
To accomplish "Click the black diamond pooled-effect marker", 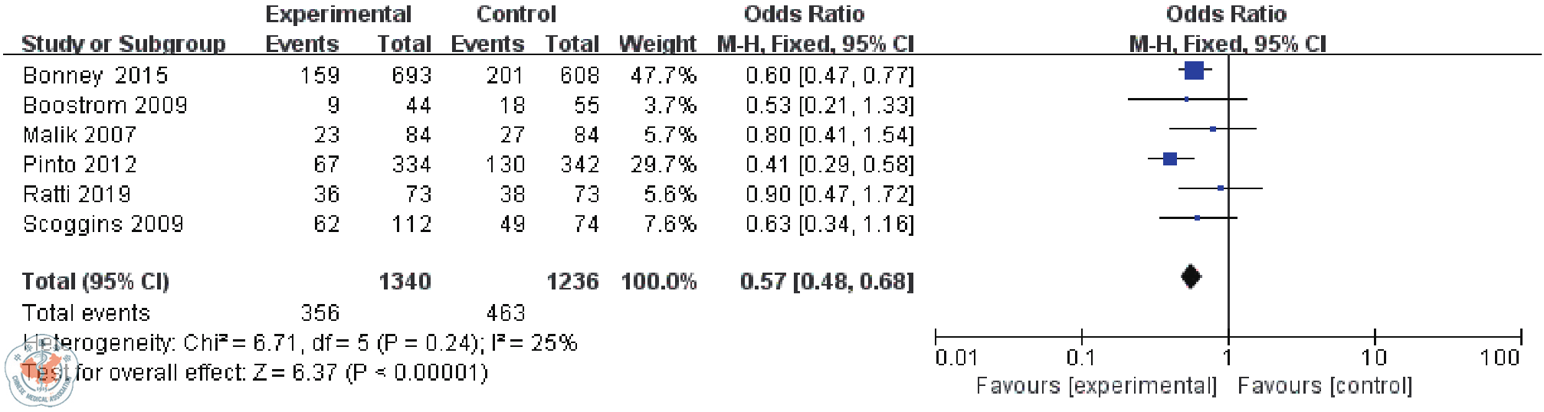I will point(1190,276).
